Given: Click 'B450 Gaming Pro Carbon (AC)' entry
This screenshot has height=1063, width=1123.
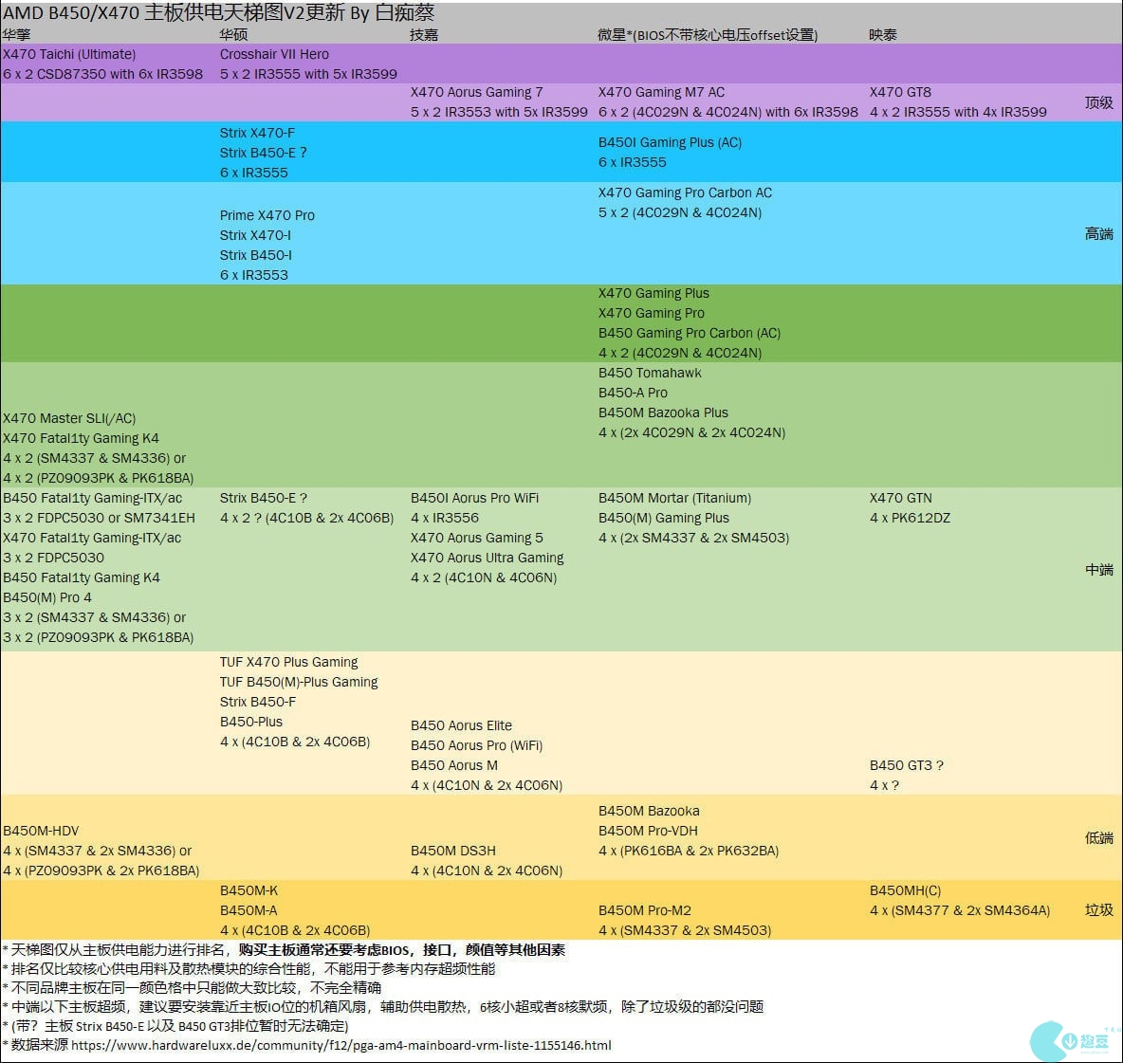Looking at the screenshot, I should tap(690, 333).
